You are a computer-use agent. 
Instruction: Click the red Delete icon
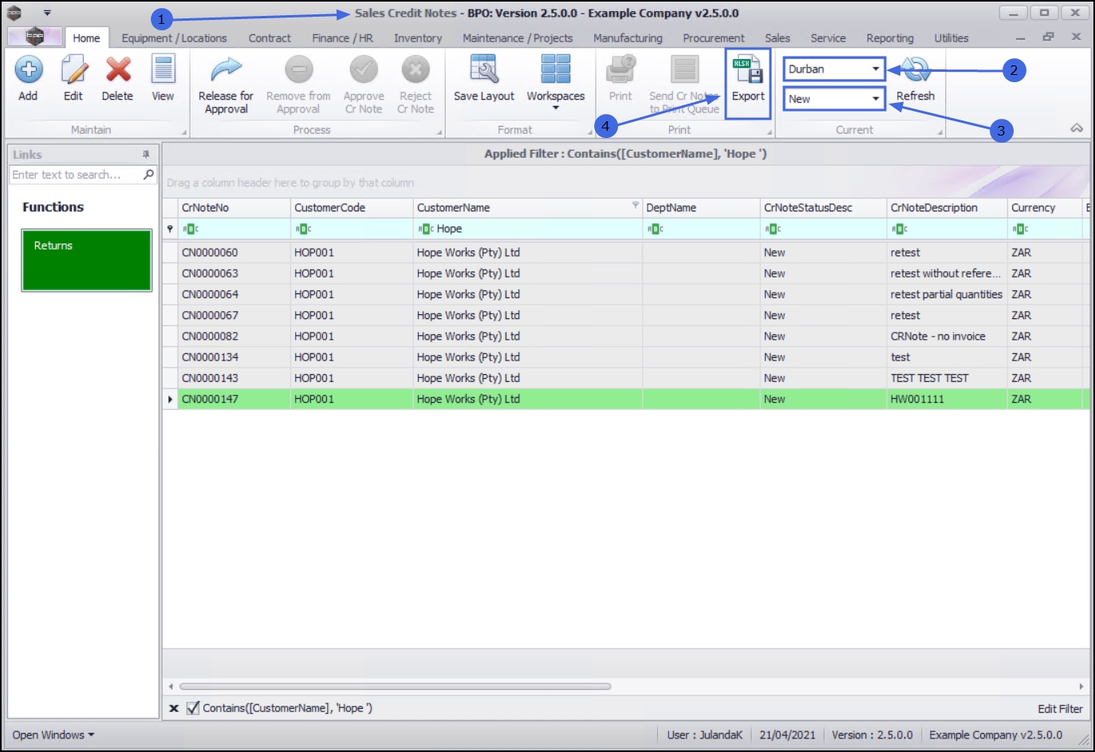[118, 70]
